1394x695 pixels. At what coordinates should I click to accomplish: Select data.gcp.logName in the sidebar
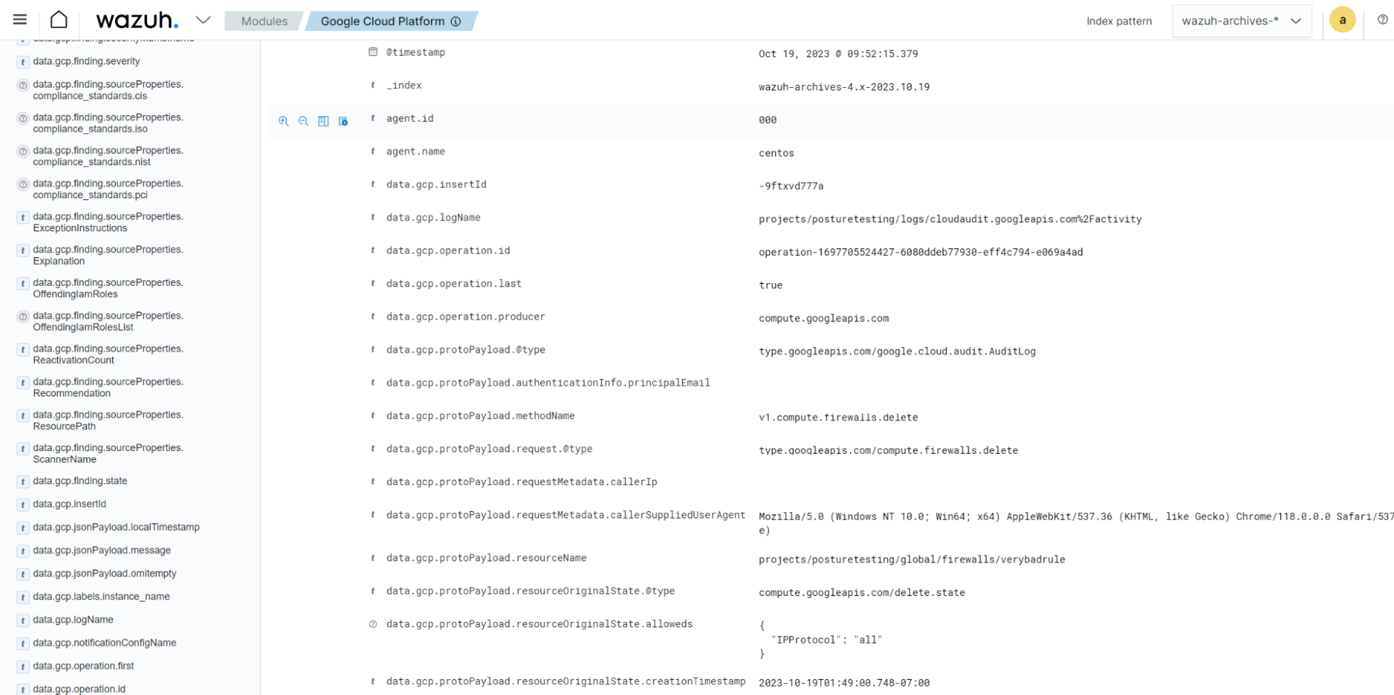(73, 620)
